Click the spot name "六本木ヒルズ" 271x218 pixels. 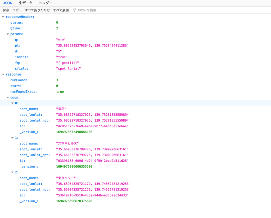(67, 143)
